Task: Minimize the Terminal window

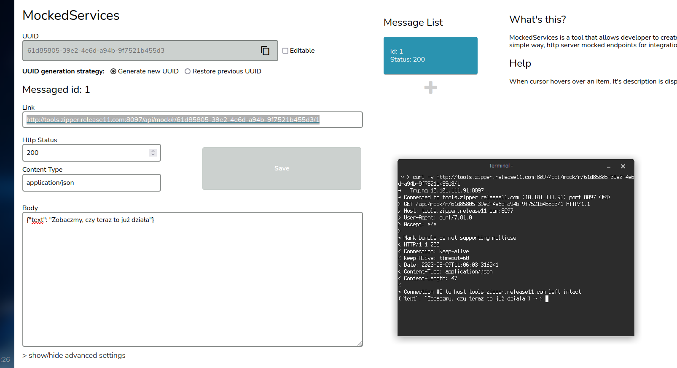Action: point(609,167)
